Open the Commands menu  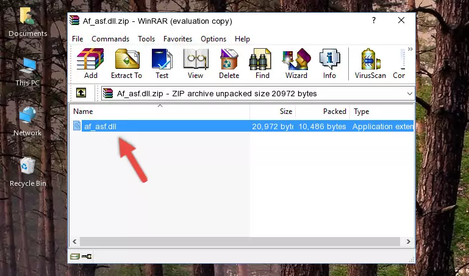pos(110,39)
